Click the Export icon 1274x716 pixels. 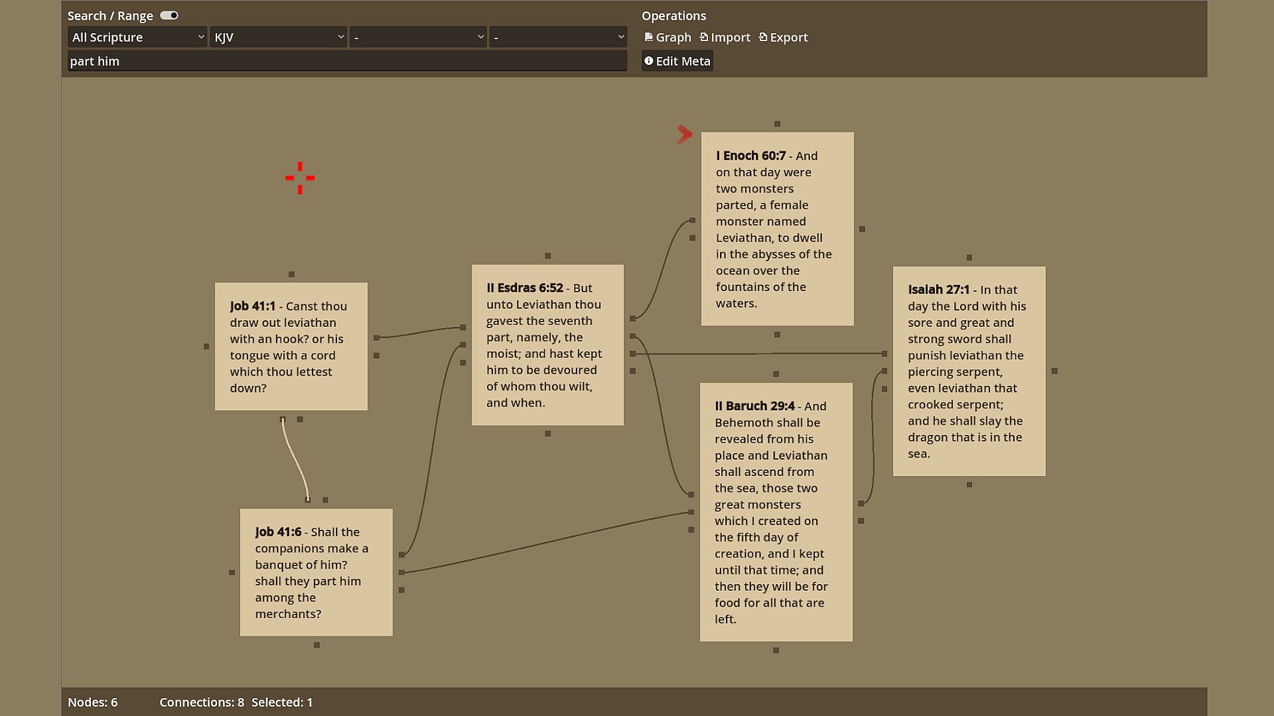763,37
